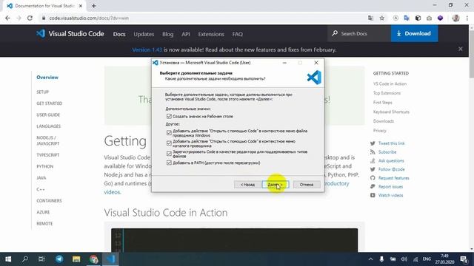Open the API menu item

pyautogui.click(x=186, y=34)
